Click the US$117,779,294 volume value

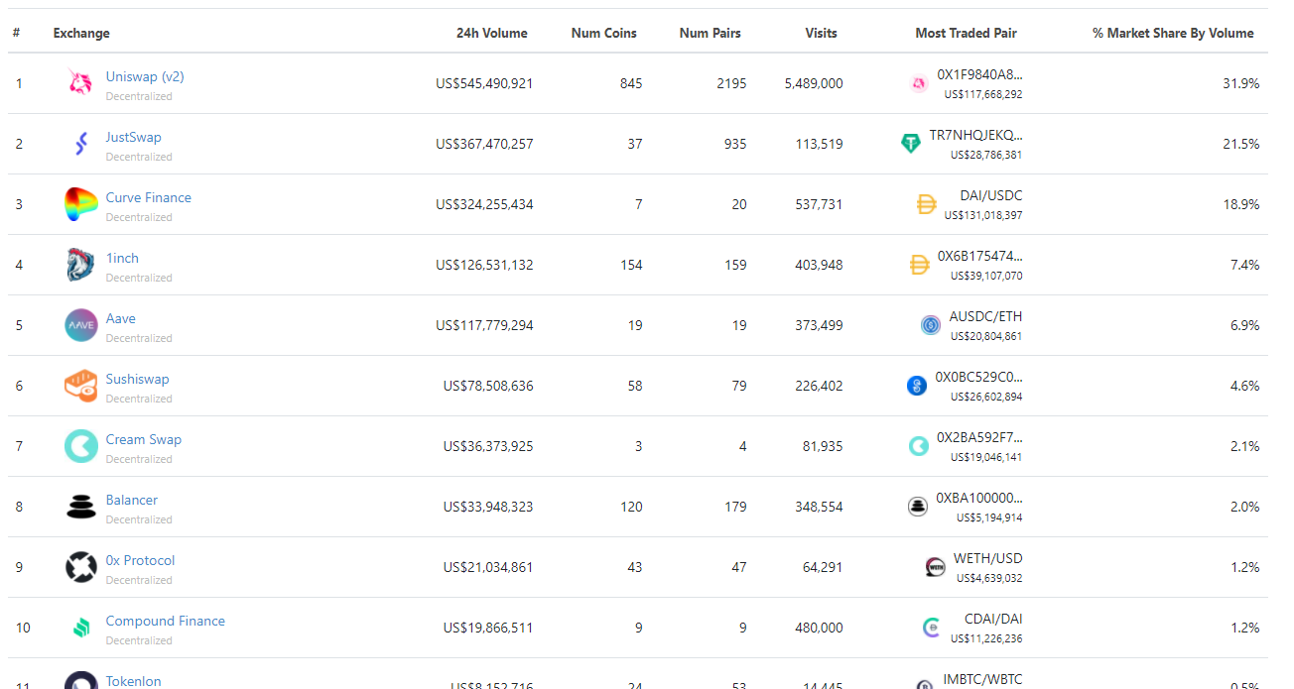coord(484,325)
